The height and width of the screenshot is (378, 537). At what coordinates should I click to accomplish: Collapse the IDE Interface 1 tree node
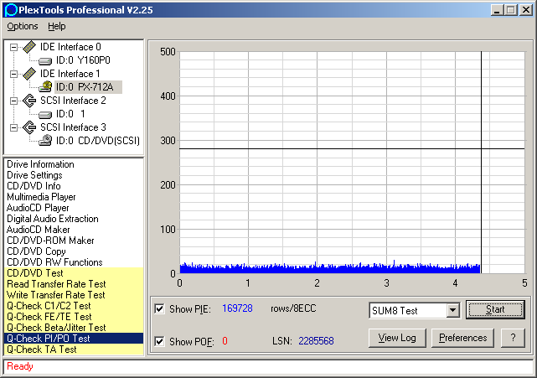click(13, 74)
